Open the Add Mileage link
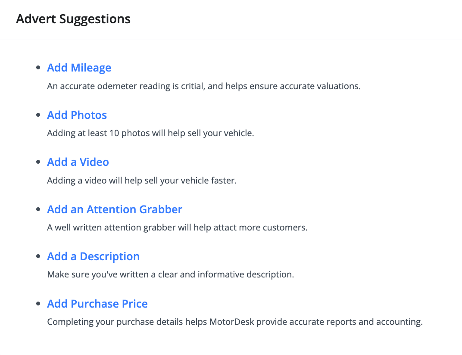462x355 pixels. point(79,68)
